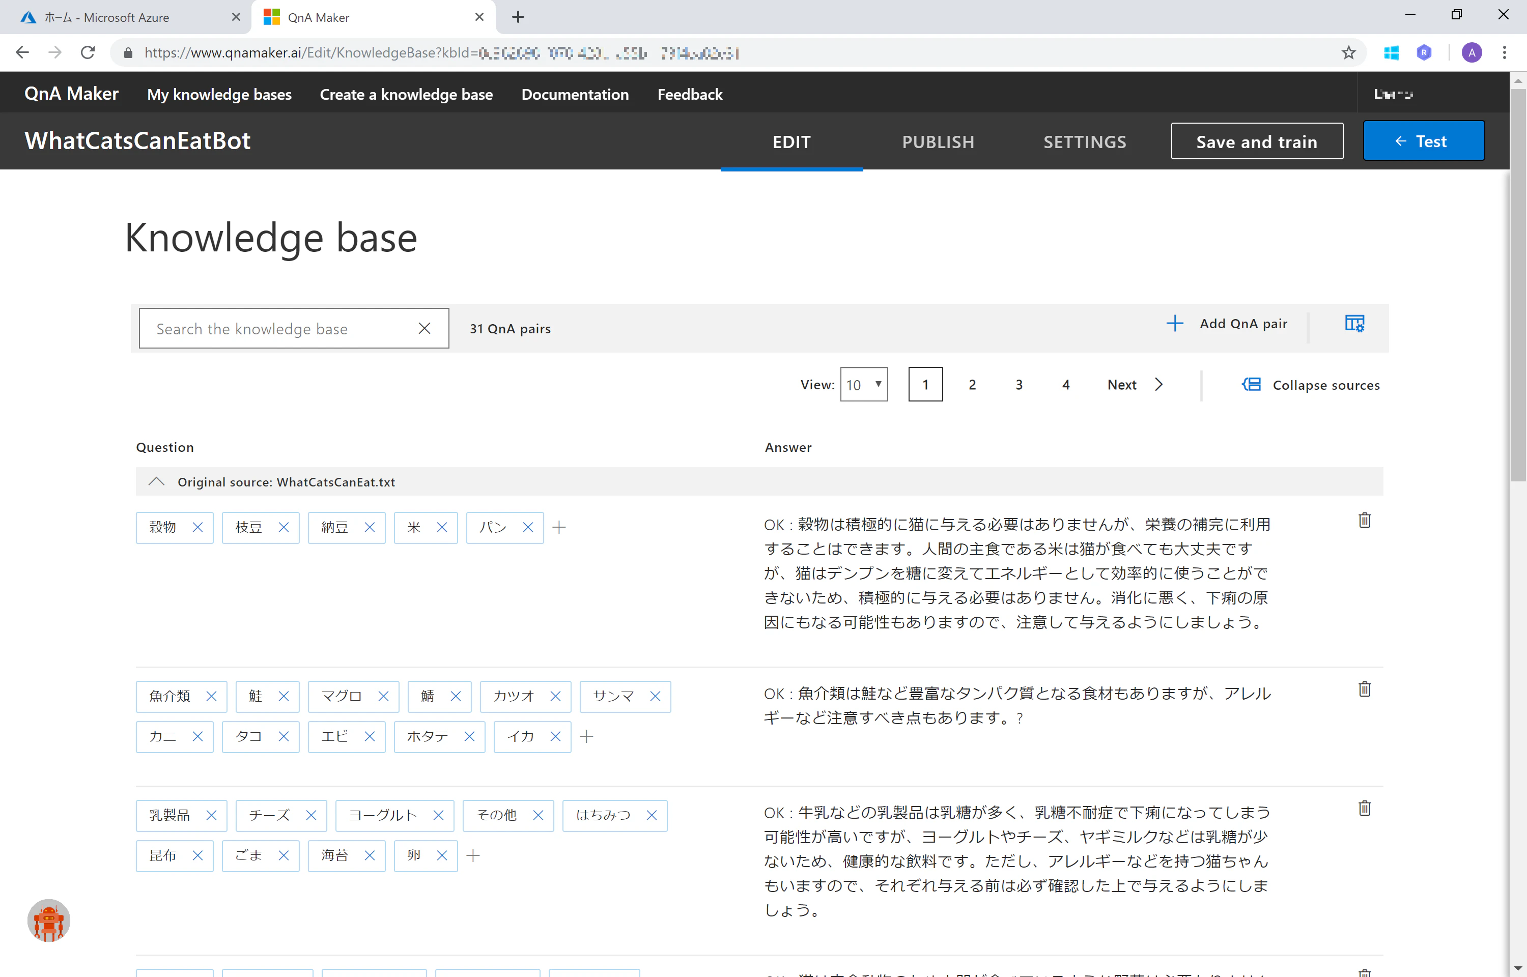Open a new browser tab
The height and width of the screenshot is (977, 1527).
click(x=518, y=17)
